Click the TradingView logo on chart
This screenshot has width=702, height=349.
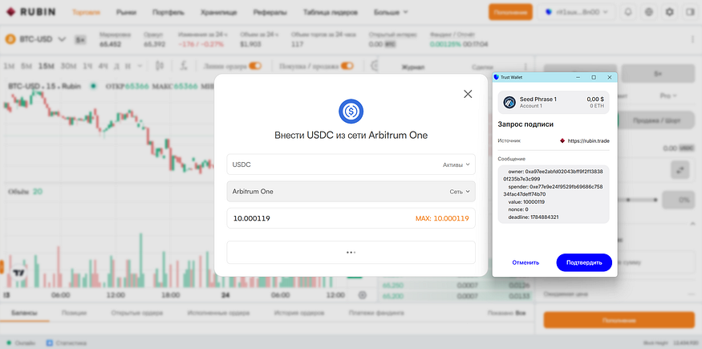(18, 273)
